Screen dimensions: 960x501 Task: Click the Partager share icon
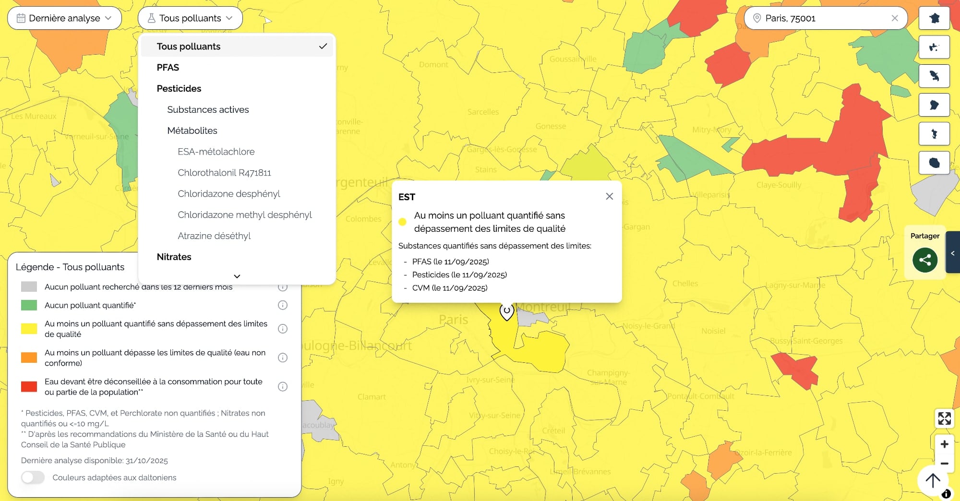tap(924, 260)
